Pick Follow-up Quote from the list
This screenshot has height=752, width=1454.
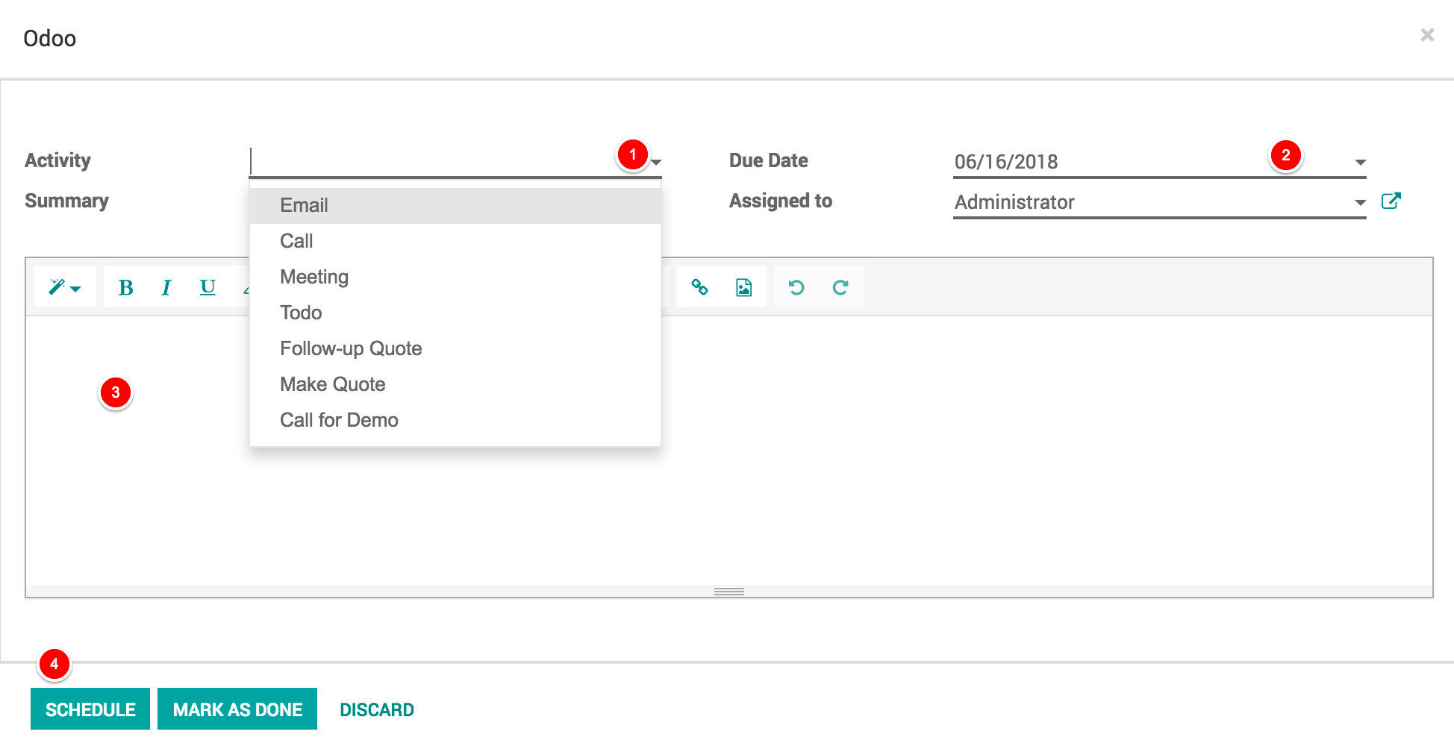pos(351,348)
